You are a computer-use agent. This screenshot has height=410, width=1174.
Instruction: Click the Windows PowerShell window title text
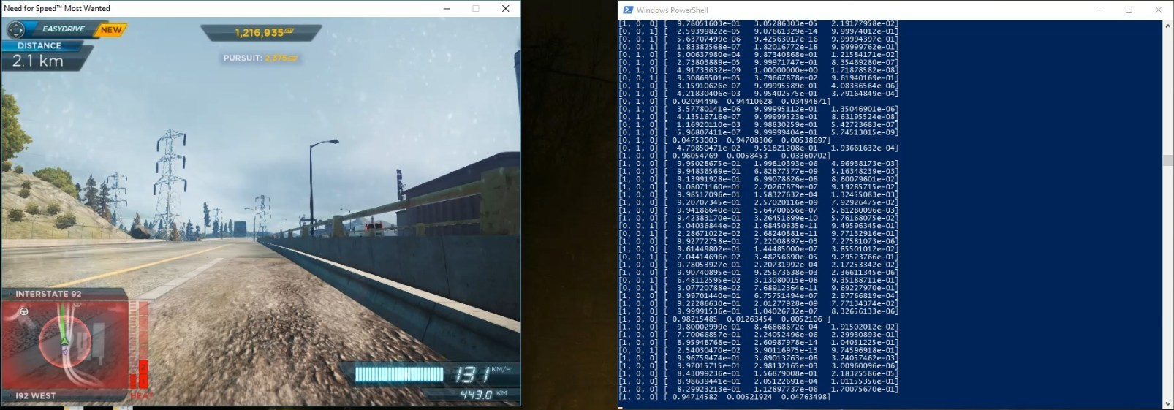point(672,10)
